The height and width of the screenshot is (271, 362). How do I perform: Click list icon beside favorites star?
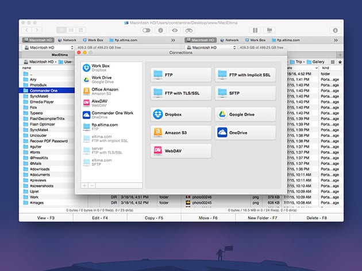pyautogui.click(x=333, y=62)
